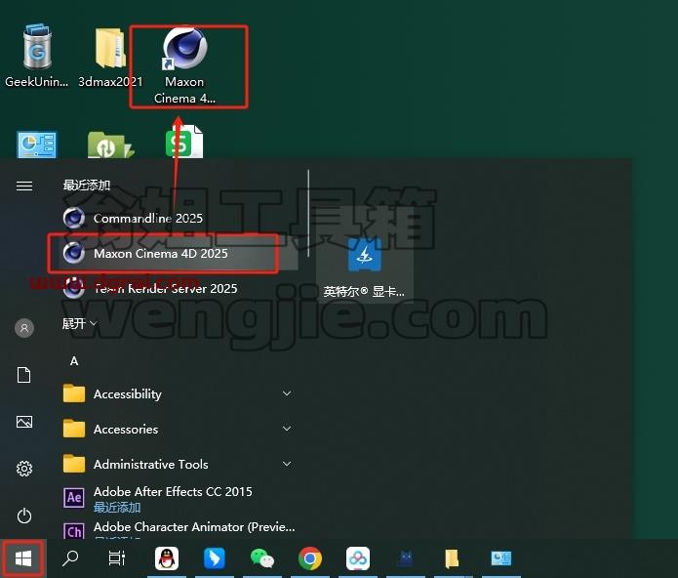Open the 3dmax2021 folder on desktop
Image resolution: width=678 pixels, height=578 pixels.
[x=110, y=57]
